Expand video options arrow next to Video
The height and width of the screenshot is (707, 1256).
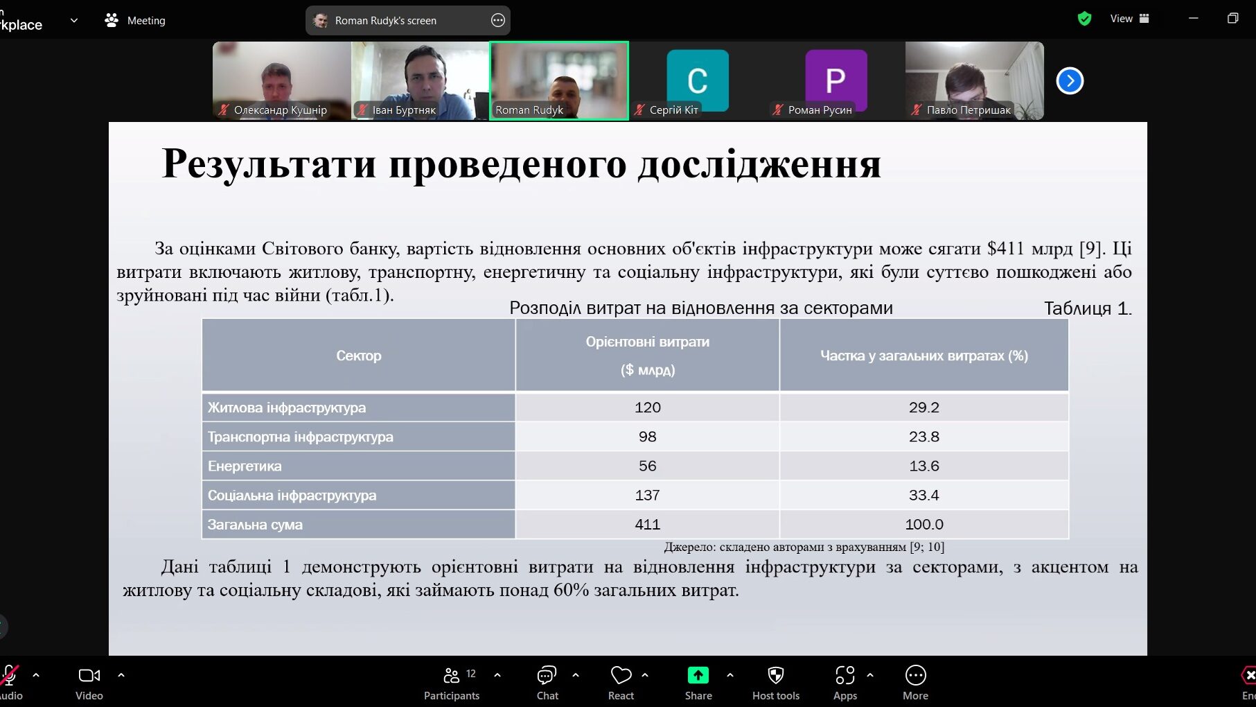click(x=121, y=674)
